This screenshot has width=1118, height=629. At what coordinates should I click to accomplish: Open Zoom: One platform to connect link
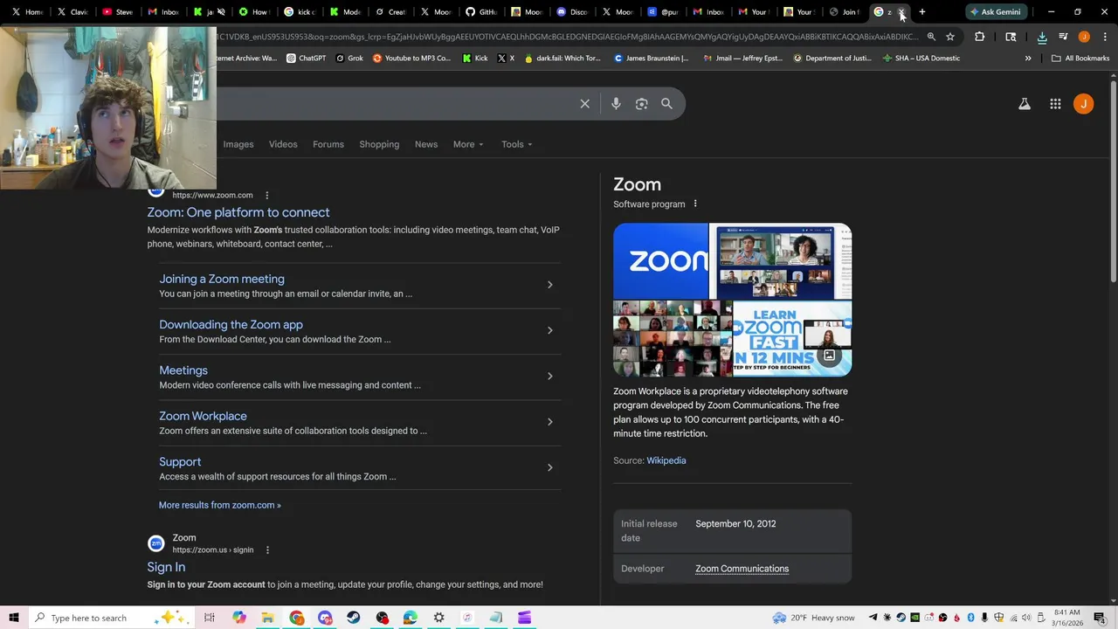pos(238,212)
